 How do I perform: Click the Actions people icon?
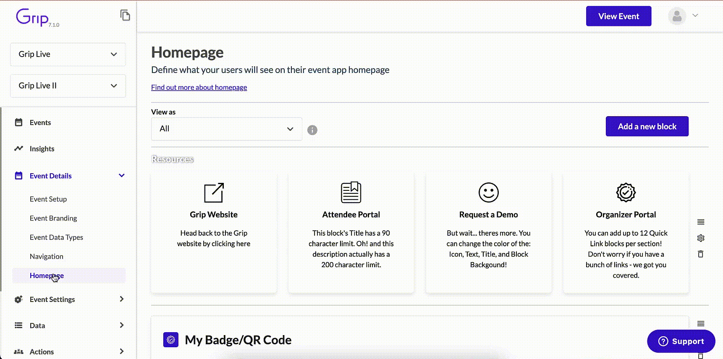point(18,352)
